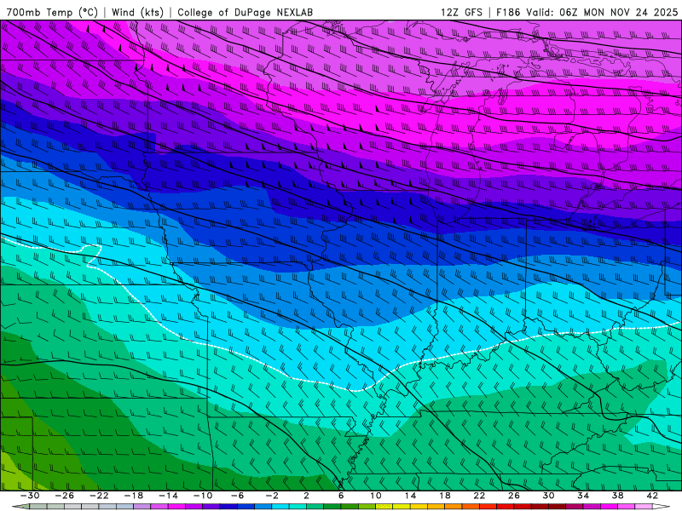Viewport: 682px width, 511px height.
Task: Click the 18 legend value
Action: [x=444, y=496]
